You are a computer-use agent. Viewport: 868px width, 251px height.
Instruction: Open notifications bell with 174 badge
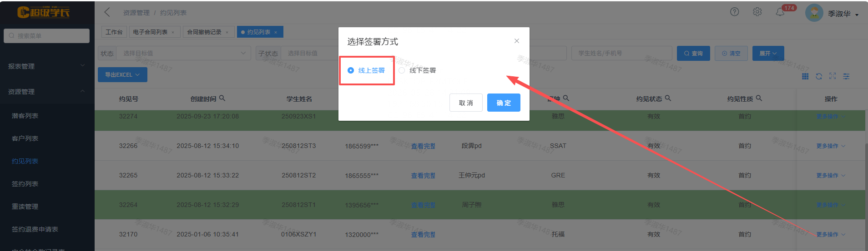tap(780, 12)
